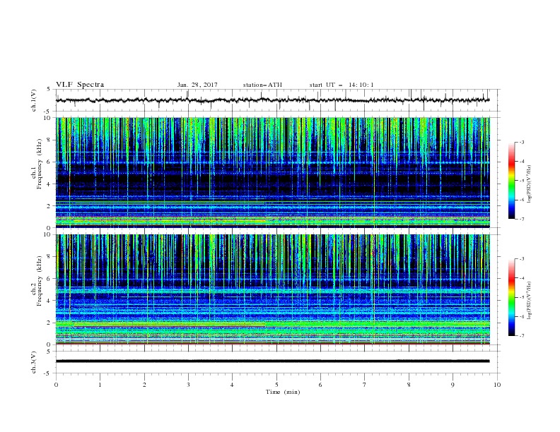Click time axis tick label "3"
560x432 pixels.
point(189,385)
